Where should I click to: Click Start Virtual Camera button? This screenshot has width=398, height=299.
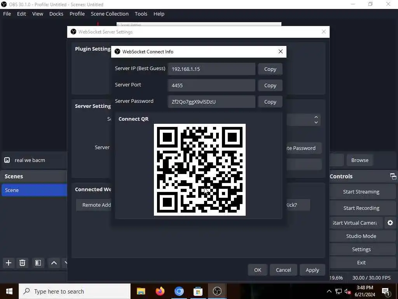(x=356, y=223)
